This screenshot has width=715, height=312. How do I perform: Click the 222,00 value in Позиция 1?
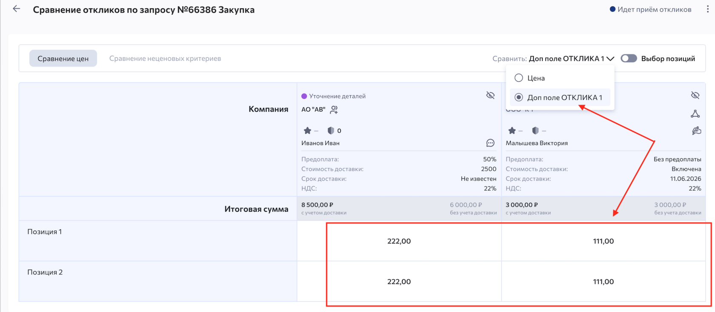coord(399,241)
